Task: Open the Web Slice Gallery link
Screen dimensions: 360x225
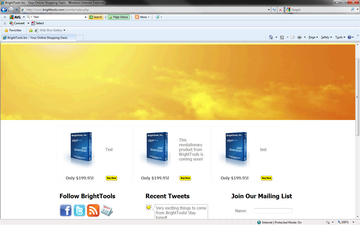Action: (x=50, y=30)
